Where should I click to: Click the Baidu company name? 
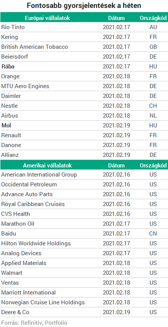9,234
